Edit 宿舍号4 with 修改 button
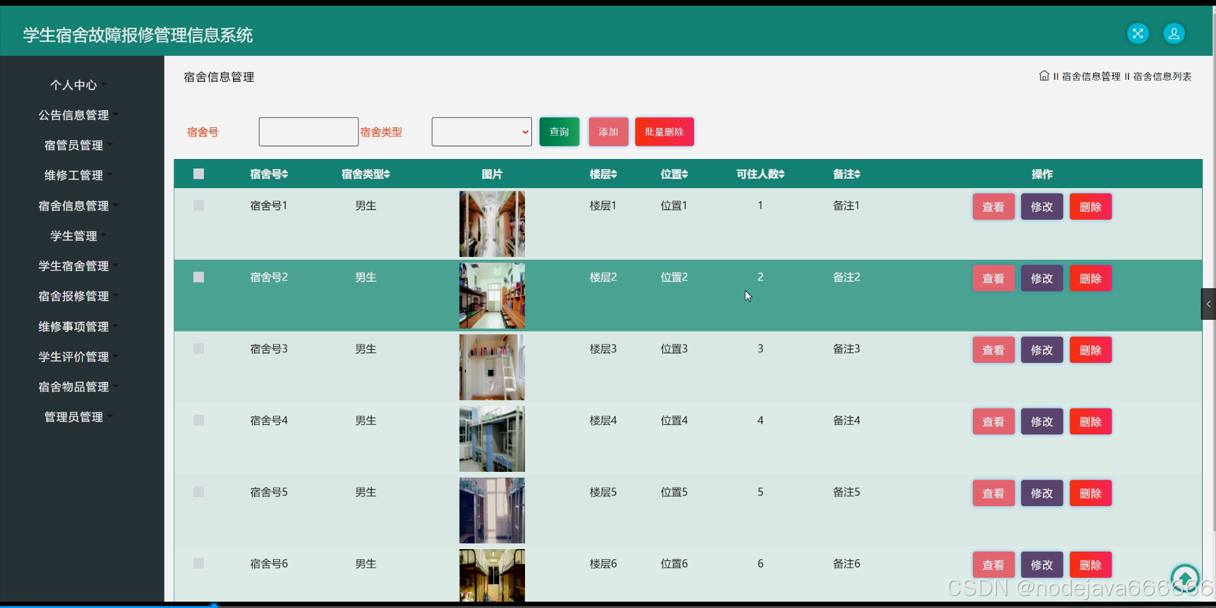 tap(1042, 421)
